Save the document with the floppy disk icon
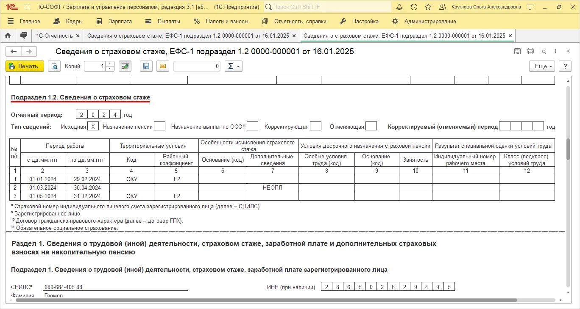580x309 pixels. [146, 66]
